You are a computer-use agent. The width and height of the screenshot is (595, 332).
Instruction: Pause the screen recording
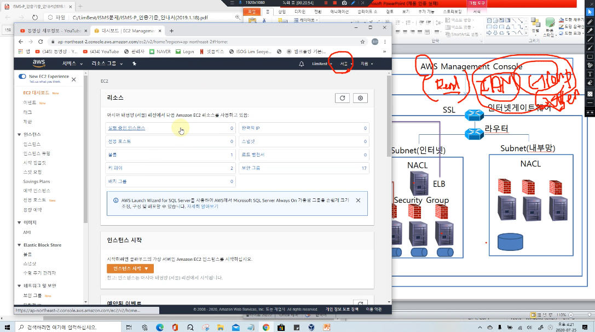pos(326,3)
